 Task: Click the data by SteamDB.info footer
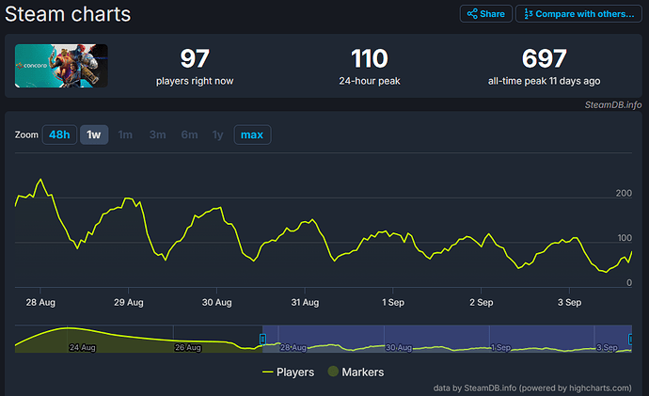[532, 388]
